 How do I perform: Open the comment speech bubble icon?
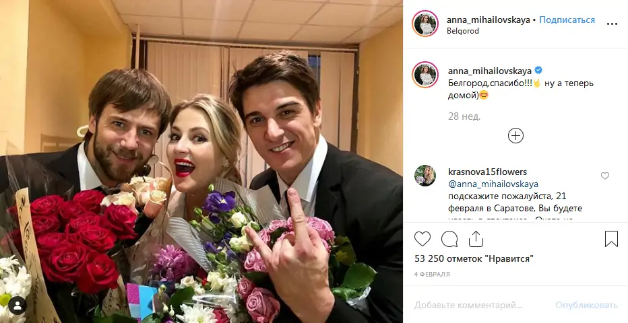(x=449, y=239)
